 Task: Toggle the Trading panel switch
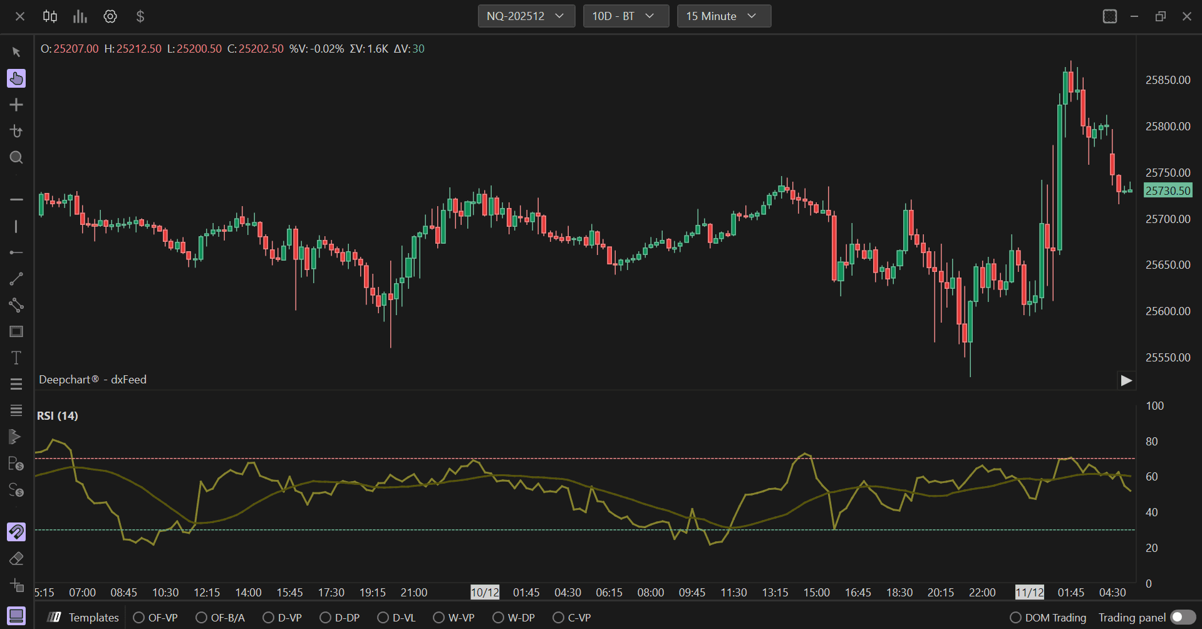(1183, 617)
